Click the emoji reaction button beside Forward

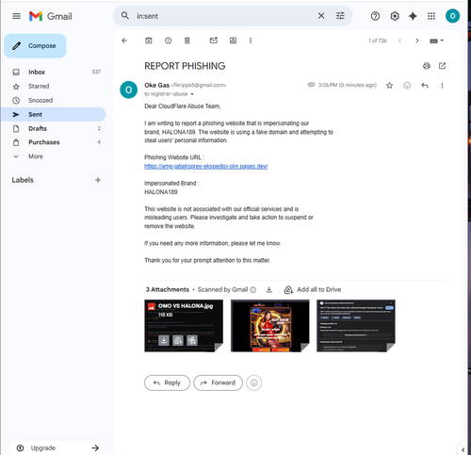254,382
